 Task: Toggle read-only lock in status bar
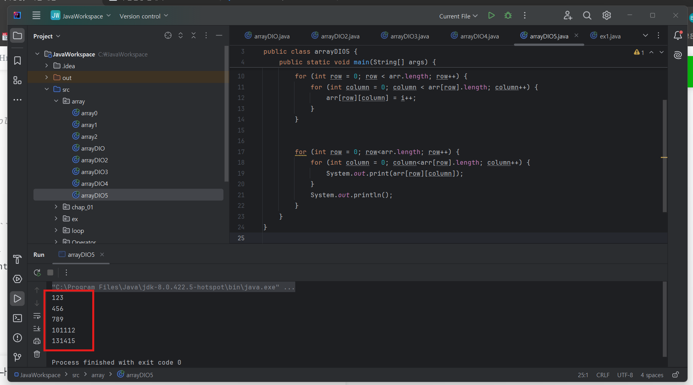(675, 375)
